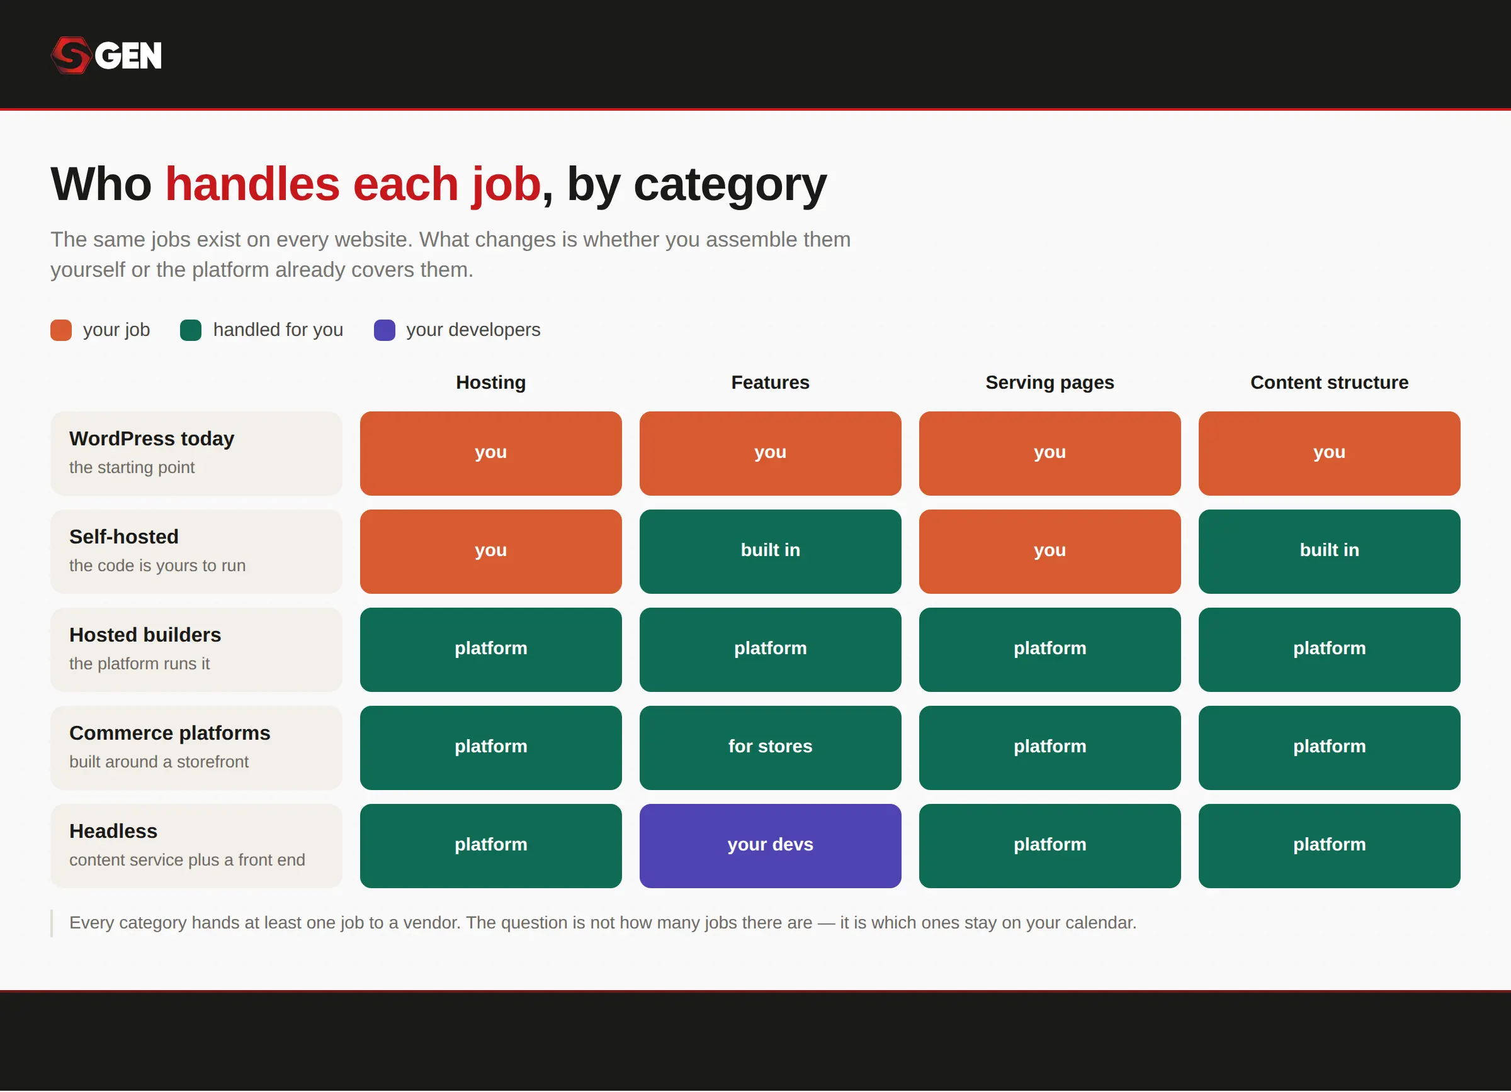Viewport: 1511px width, 1092px height.
Task: Click Hosted builders' Content structure 'platform' cell
Action: tap(1329, 650)
